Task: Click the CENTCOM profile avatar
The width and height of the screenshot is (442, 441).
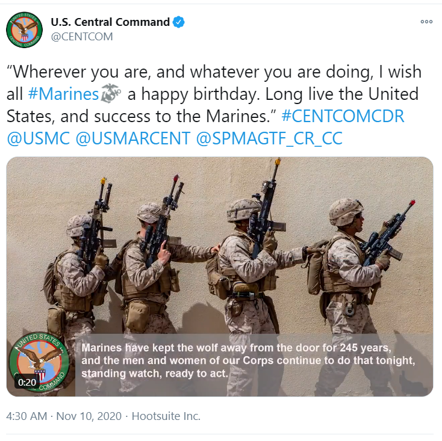Action: point(25,29)
